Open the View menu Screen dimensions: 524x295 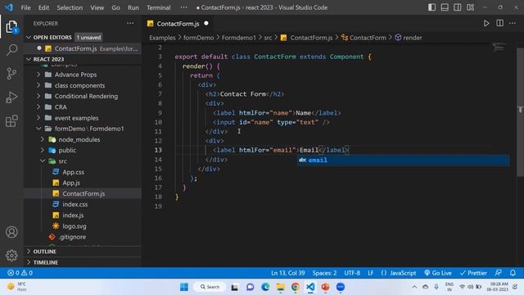pos(97,7)
